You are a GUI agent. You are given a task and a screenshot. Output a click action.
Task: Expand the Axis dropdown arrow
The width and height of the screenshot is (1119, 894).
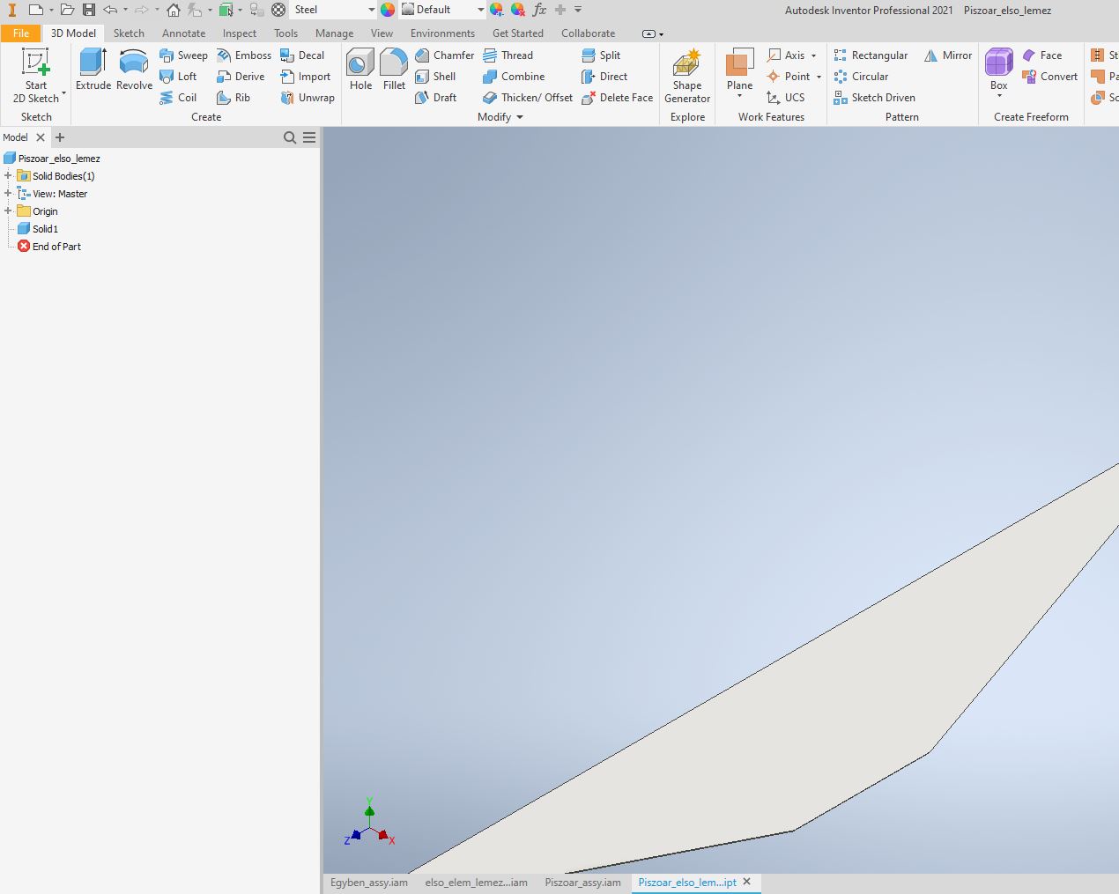tap(814, 55)
